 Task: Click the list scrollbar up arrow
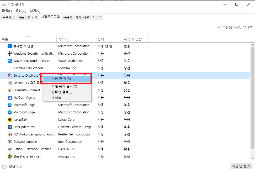[252, 45]
